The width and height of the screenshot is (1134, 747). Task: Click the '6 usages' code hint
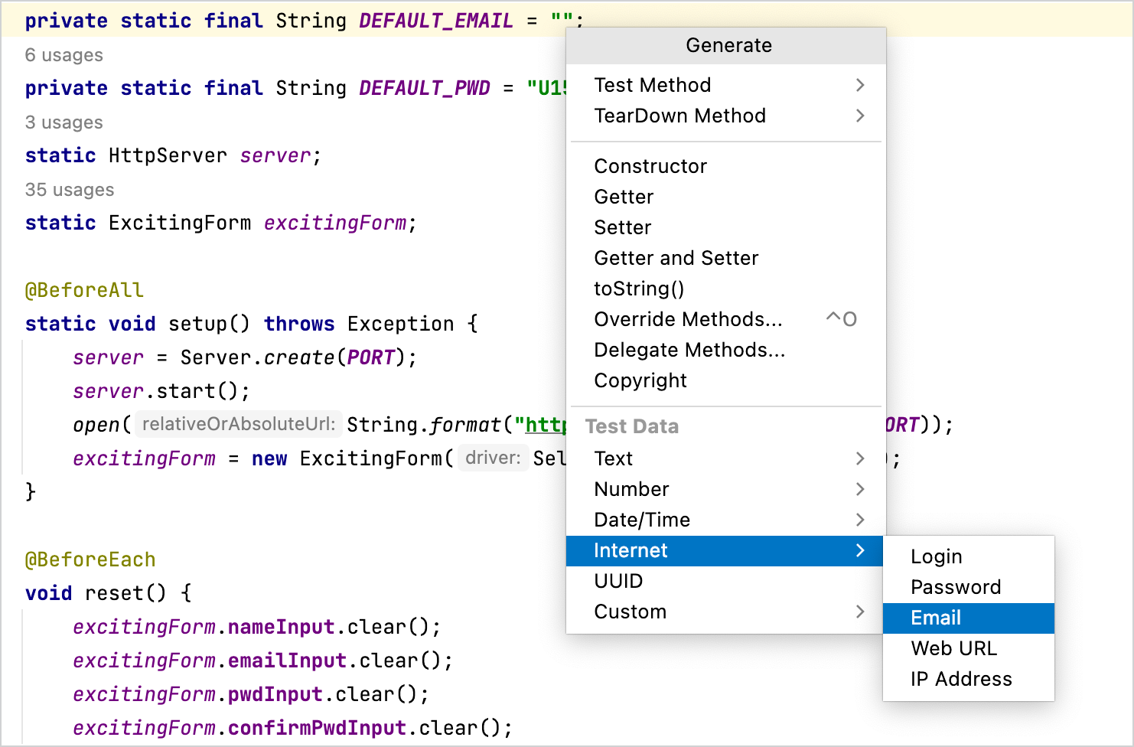tap(64, 55)
